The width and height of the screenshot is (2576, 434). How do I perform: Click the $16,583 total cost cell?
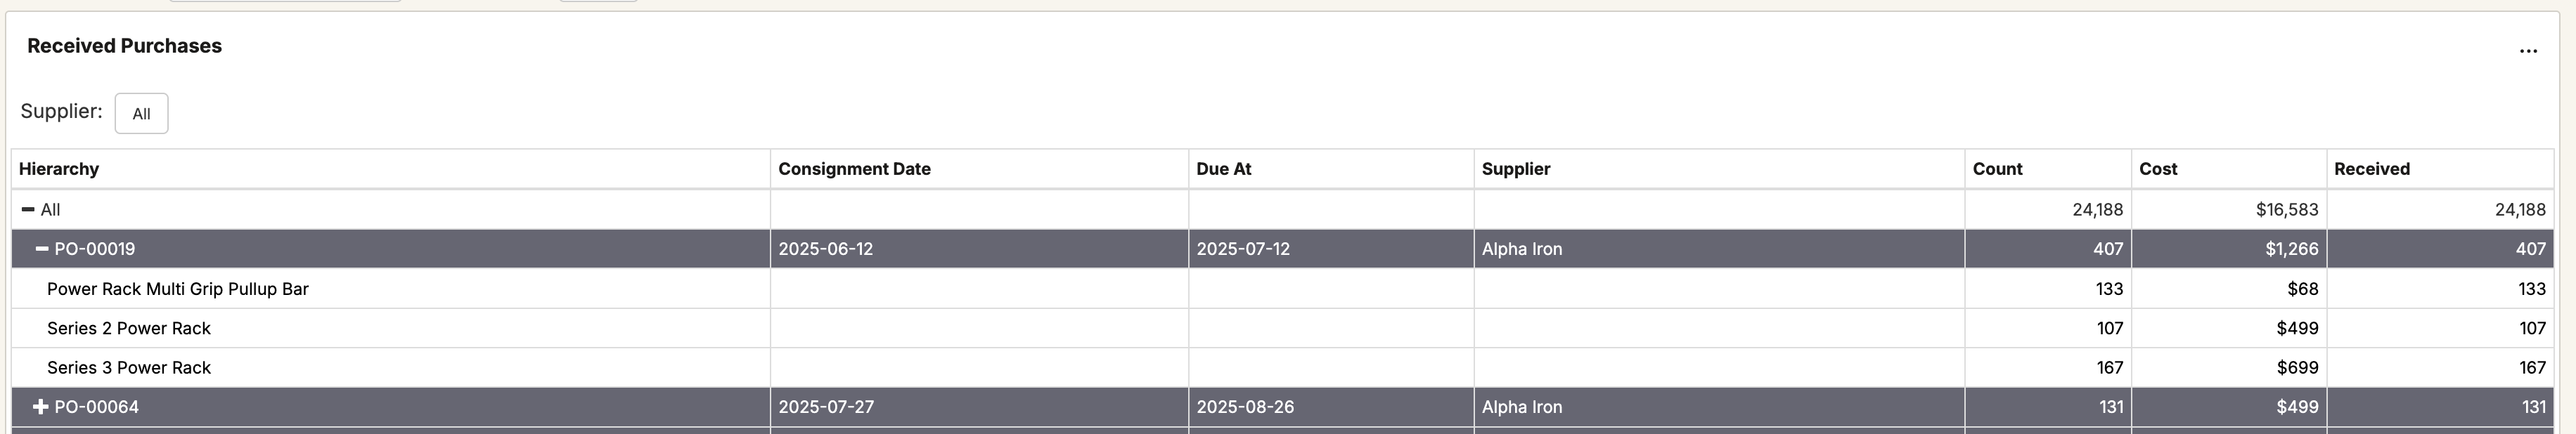(x=2286, y=210)
